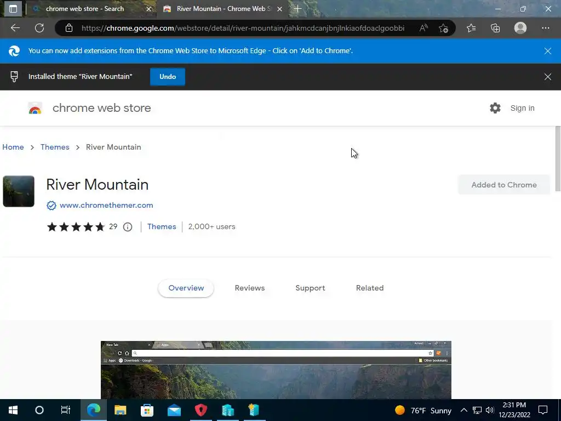Click Microsoft Edge taskbar icon
This screenshot has height=421, width=561.
94,410
